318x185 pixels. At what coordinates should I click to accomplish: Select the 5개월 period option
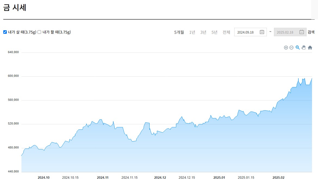179,32
